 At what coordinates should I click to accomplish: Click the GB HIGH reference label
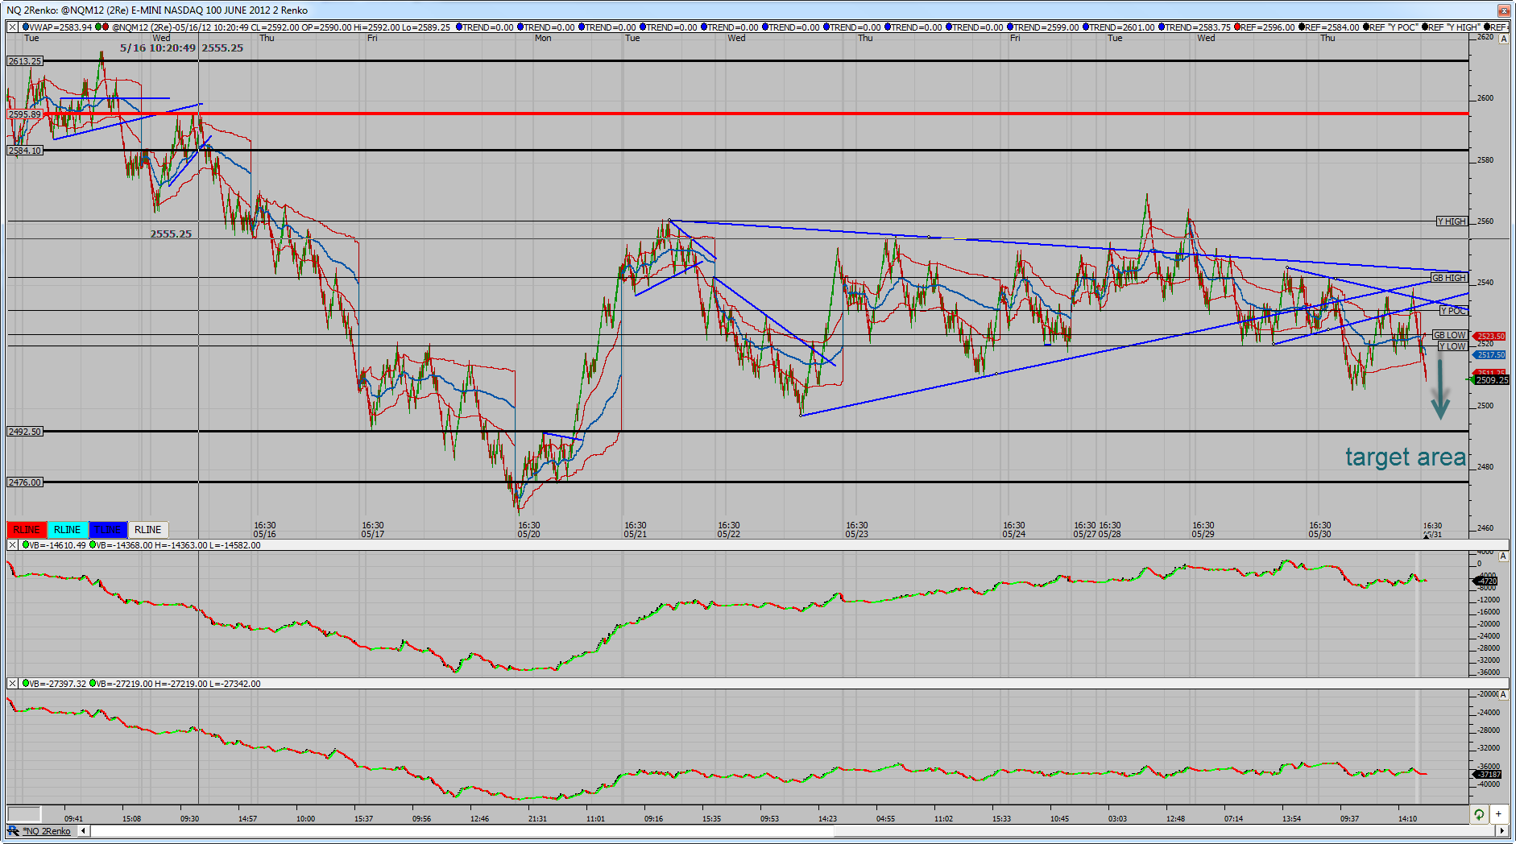point(1449,278)
